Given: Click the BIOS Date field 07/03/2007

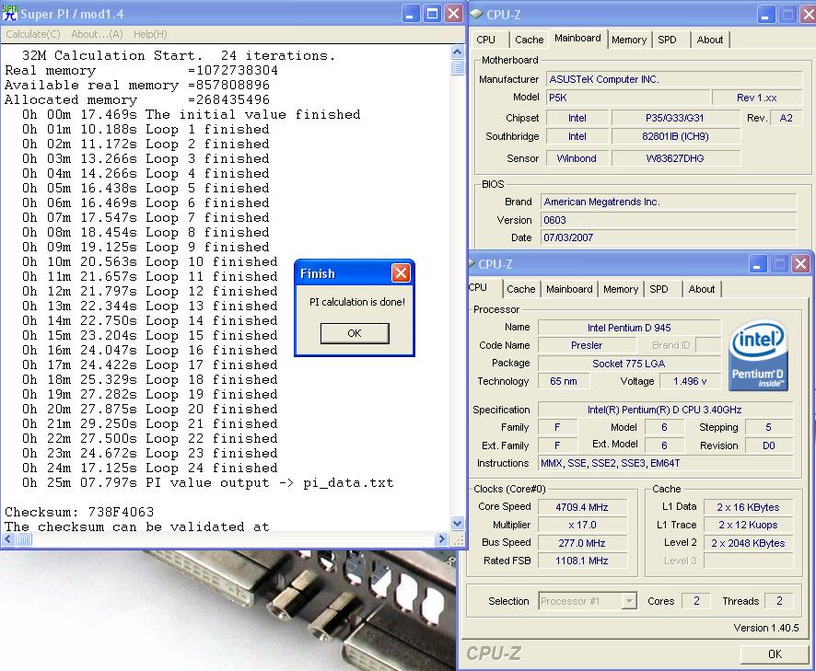Looking at the screenshot, I should click(669, 237).
